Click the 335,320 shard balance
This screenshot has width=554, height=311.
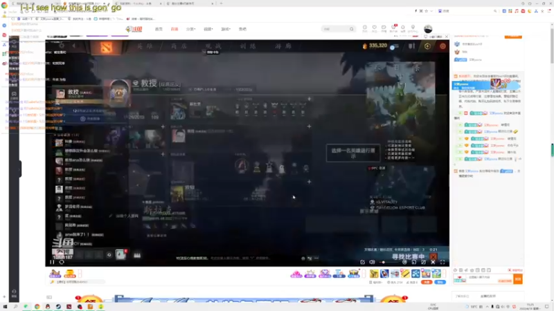375,46
